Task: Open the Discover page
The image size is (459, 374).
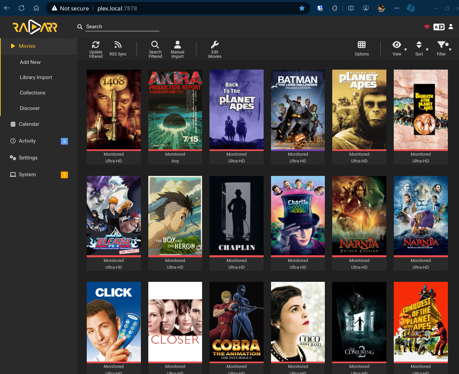Action: (30, 108)
